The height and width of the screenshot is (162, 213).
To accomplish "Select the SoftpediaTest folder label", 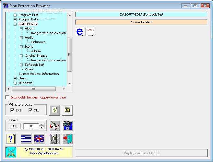I will tap(34, 64).
